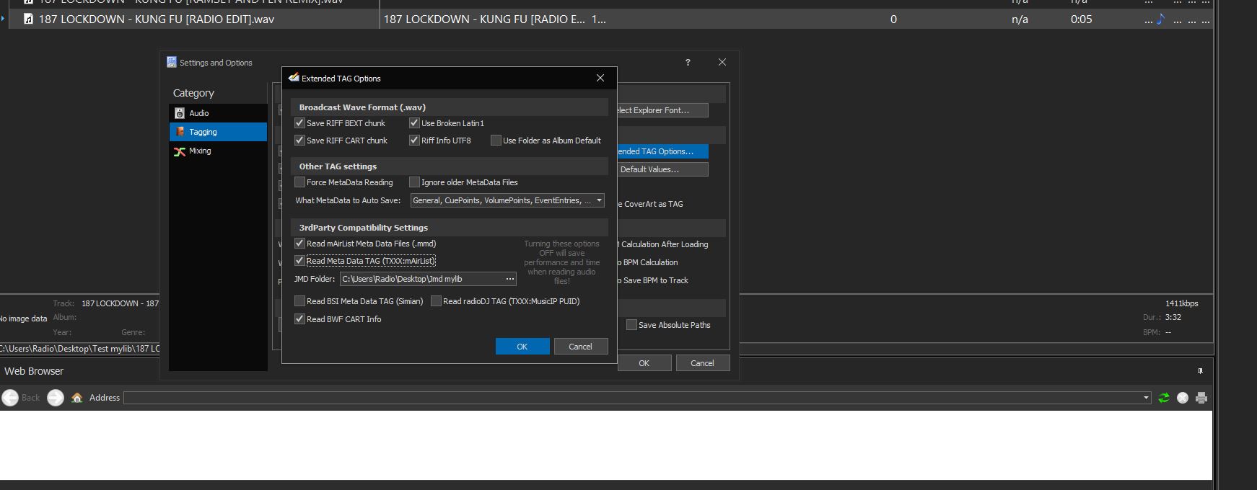Screen dimensions: 1257x490
Task: Refresh the Web Browser page
Action: click(x=1164, y=398)
